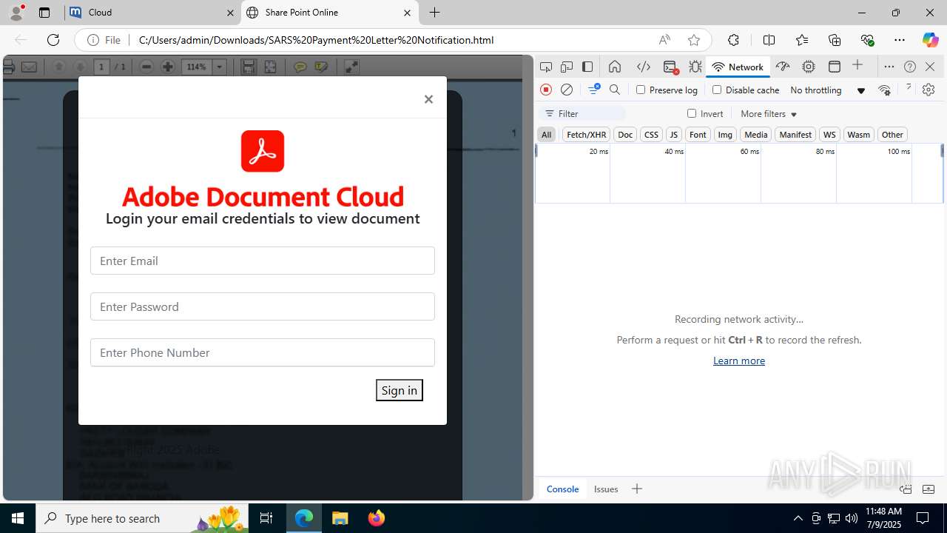Stop recording network log button
This screenshot has height=533, width=947.
click(546, 90)
